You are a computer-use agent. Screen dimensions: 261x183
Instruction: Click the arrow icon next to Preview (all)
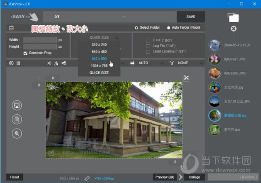pos(181,177)
